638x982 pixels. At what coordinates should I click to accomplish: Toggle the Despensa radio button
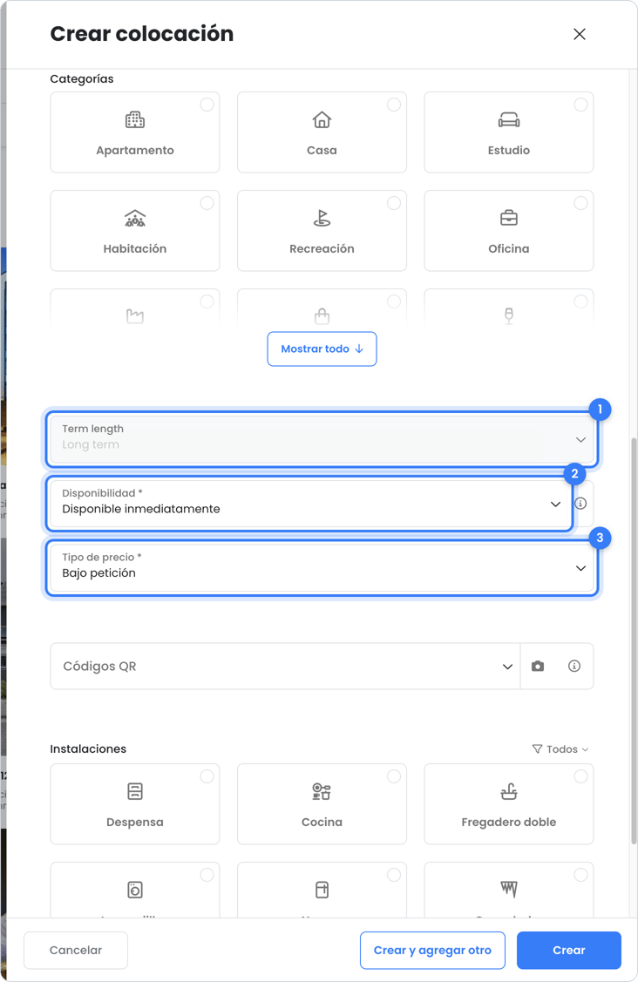207,776
